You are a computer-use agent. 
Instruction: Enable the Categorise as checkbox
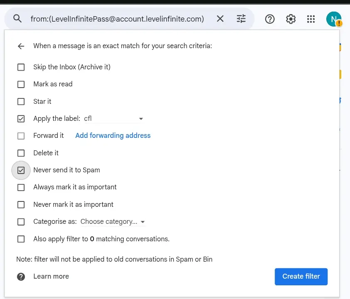coord(21,222)
